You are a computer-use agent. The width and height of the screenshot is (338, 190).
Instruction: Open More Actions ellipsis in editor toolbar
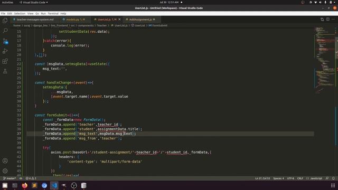point(333,20)
